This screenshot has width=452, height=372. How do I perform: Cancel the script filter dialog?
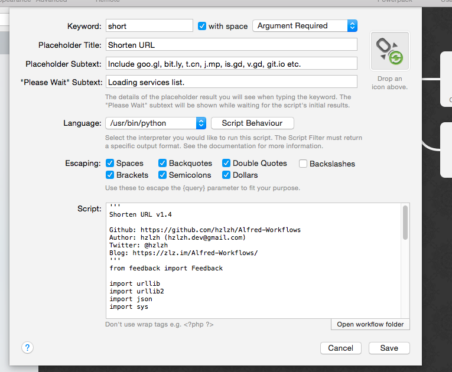point(340,348)
